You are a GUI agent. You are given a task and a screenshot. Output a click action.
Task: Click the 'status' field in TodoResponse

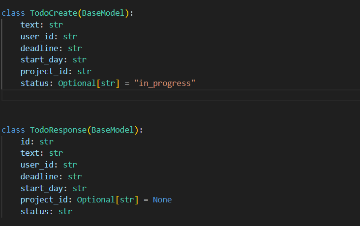click(34, 212)
